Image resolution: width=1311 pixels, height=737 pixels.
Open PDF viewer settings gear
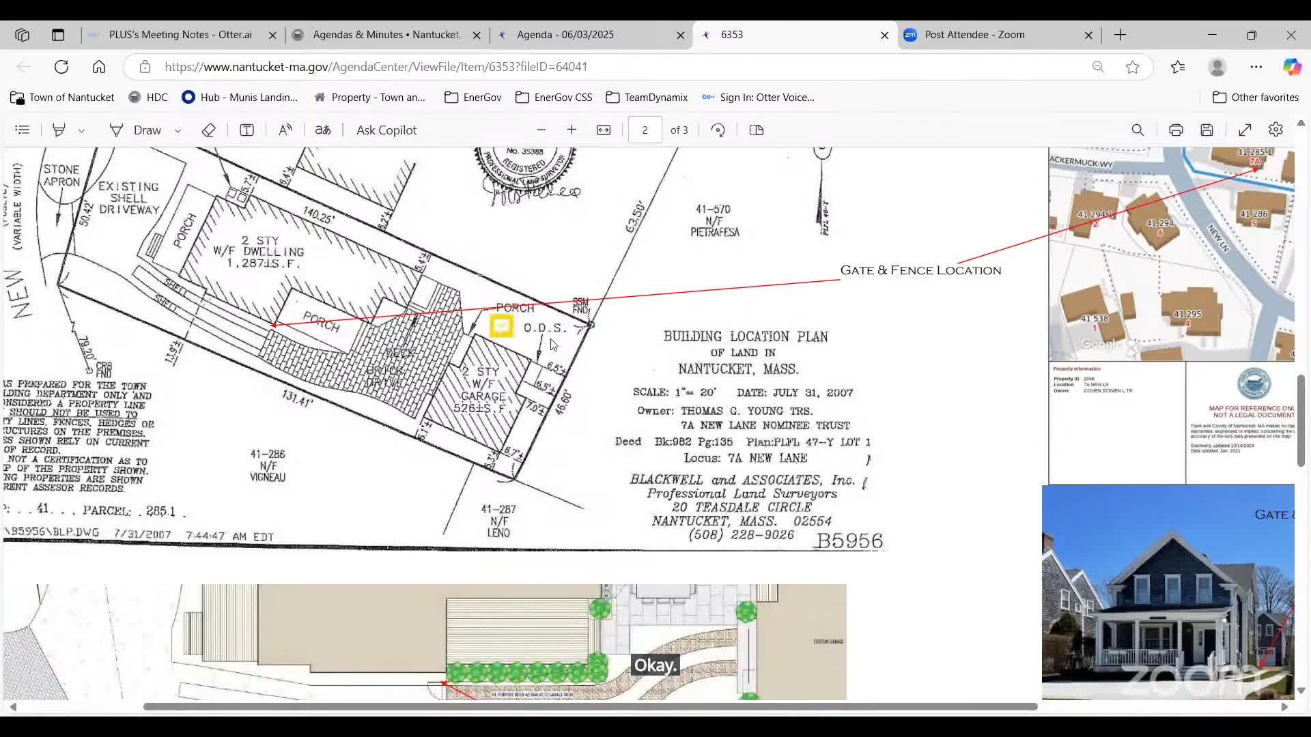tap(1275, 130)
